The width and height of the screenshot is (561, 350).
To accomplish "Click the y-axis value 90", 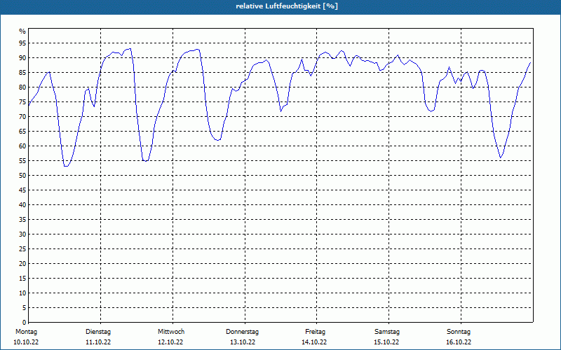I will pos(22,58).
